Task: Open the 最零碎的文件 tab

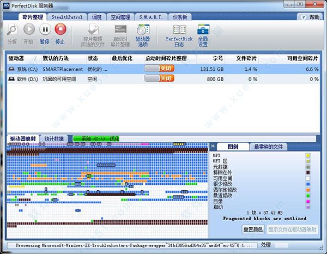Action: click(268, 147)
